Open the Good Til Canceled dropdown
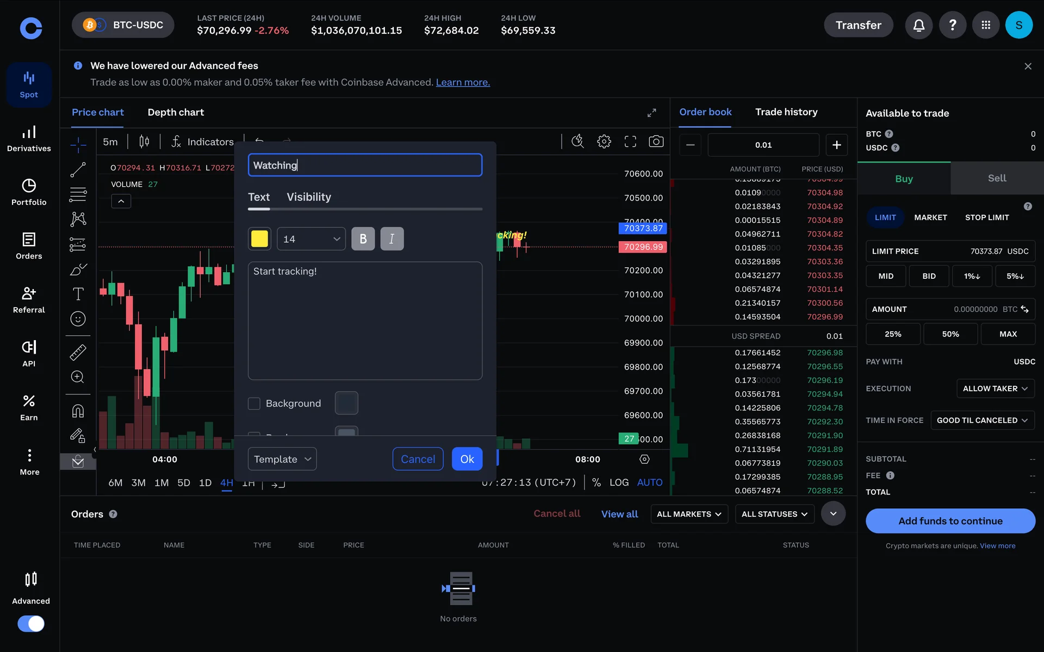Viewport: 1044px width, 652px height. pos(981,421)
